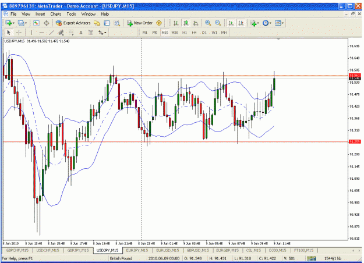This screenshot has width=364, height=263.
Task: Expand the New Chart dropdown arrow
Action: point(13,23)
